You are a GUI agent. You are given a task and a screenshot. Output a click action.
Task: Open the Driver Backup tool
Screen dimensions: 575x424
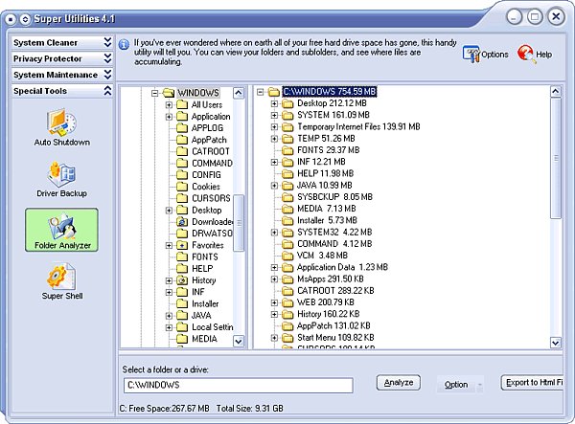[61, 180]
